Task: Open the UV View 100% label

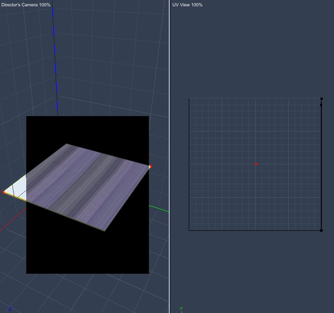Action: [x=187, y=5]
